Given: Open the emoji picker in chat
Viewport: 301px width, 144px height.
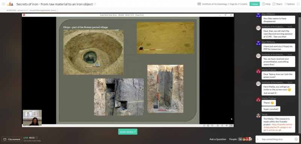Looking at the screenshot, I should (296, 139).
